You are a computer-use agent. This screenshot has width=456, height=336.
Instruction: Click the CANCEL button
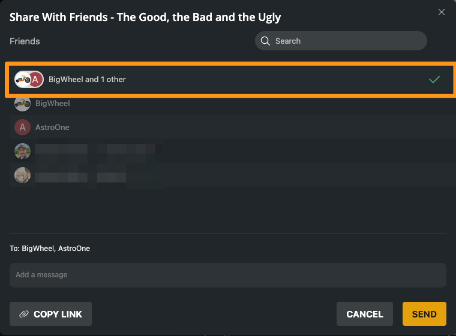pos(365,314)
